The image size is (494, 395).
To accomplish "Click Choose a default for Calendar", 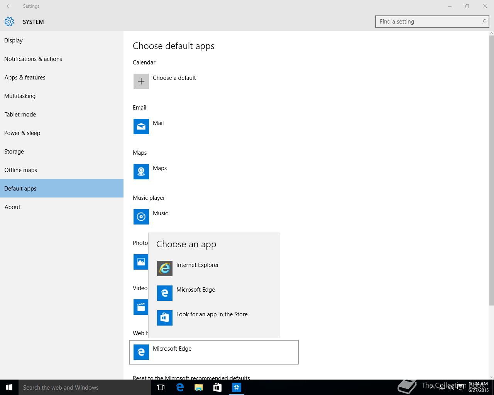I will pyautogui.click(x=174, y=78).
